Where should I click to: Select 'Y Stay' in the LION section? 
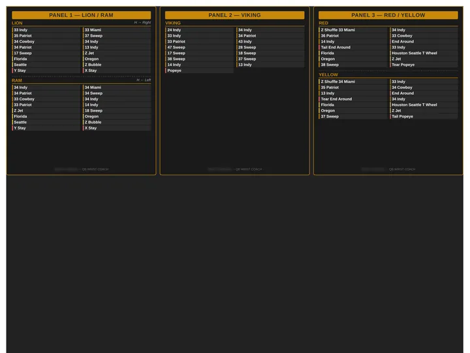tap(46, 70)
